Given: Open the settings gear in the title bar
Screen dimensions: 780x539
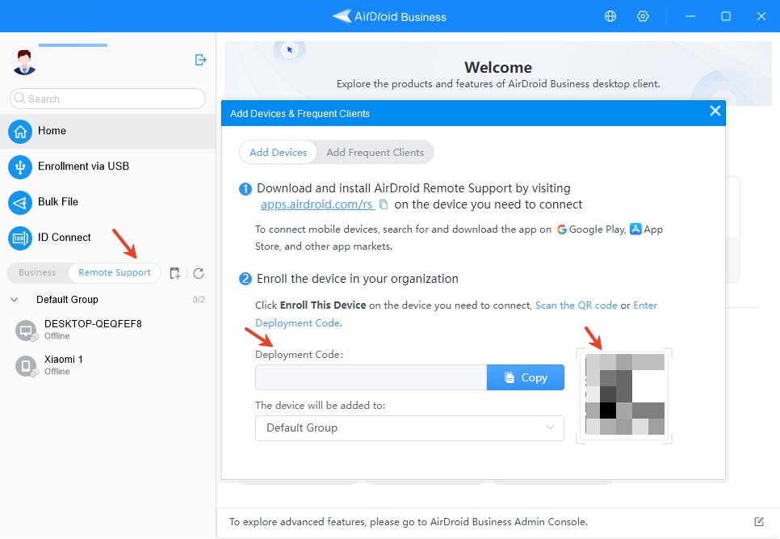Looking at the screenshot, I should click(x=643, y=16).
